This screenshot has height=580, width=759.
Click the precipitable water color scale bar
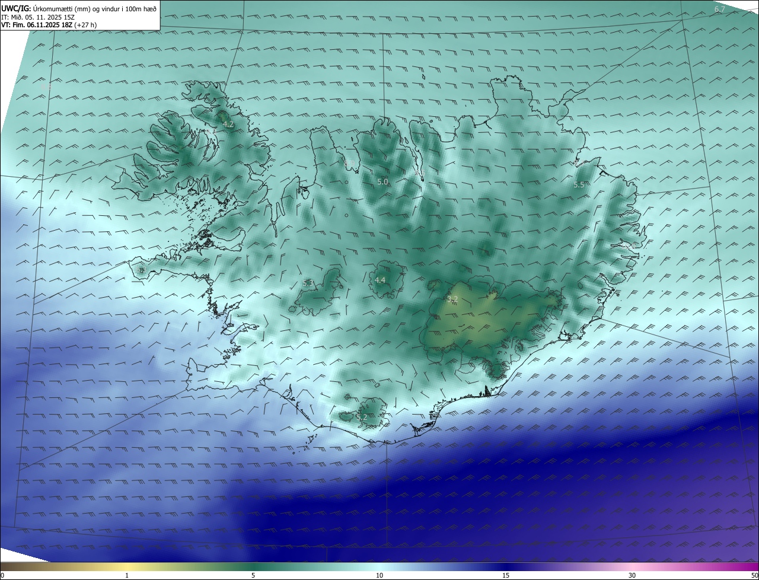tap(379, 566)
